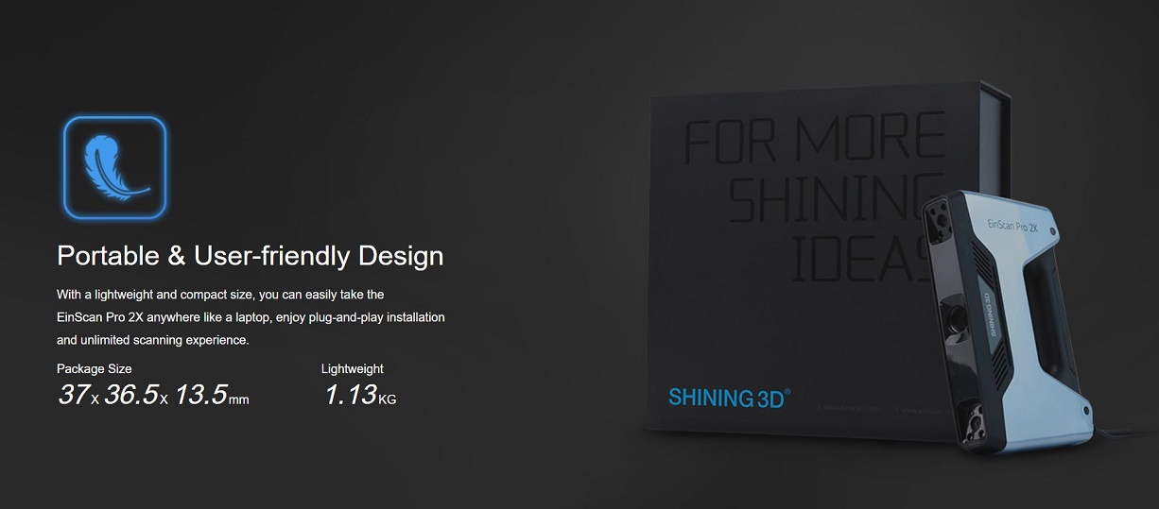The height and width of the screenshot is (509, 1159).
Task: Select the Portable & User-friendly Design heading
Action: coord(250,256)
